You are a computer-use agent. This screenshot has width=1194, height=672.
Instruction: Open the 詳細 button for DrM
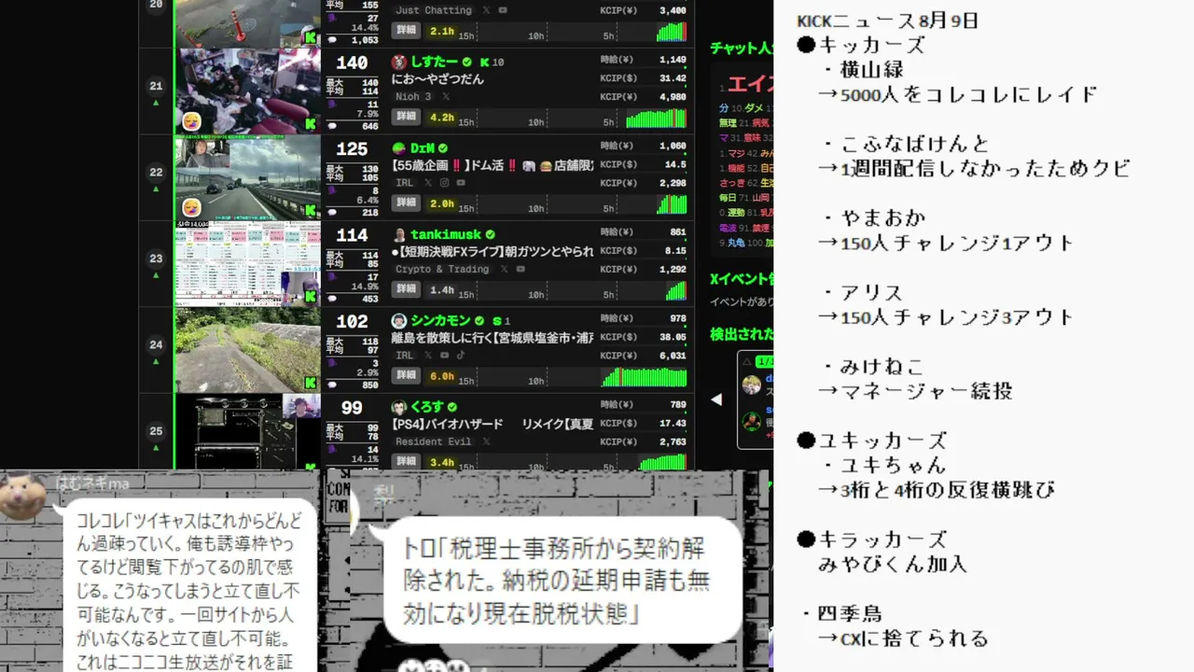[x=406, y=203]
